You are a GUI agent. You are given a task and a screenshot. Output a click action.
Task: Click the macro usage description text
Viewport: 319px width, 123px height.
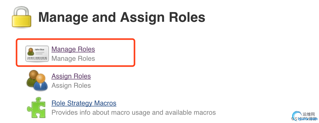(134, 112)
